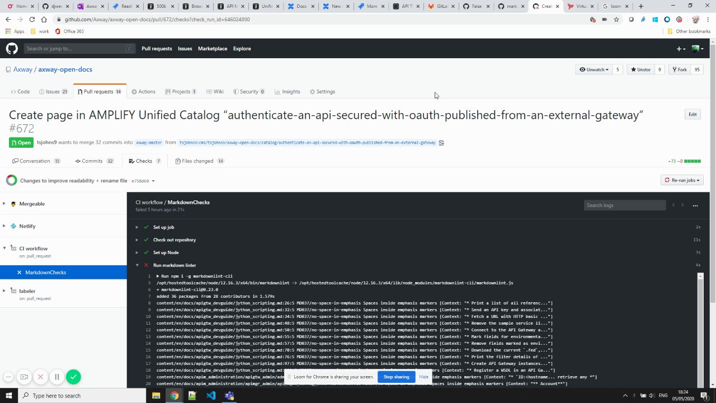The width and height of the screenshot is (716, 403).
Task: Open the axway-open-docs repository link
Action: coord(65,69)
